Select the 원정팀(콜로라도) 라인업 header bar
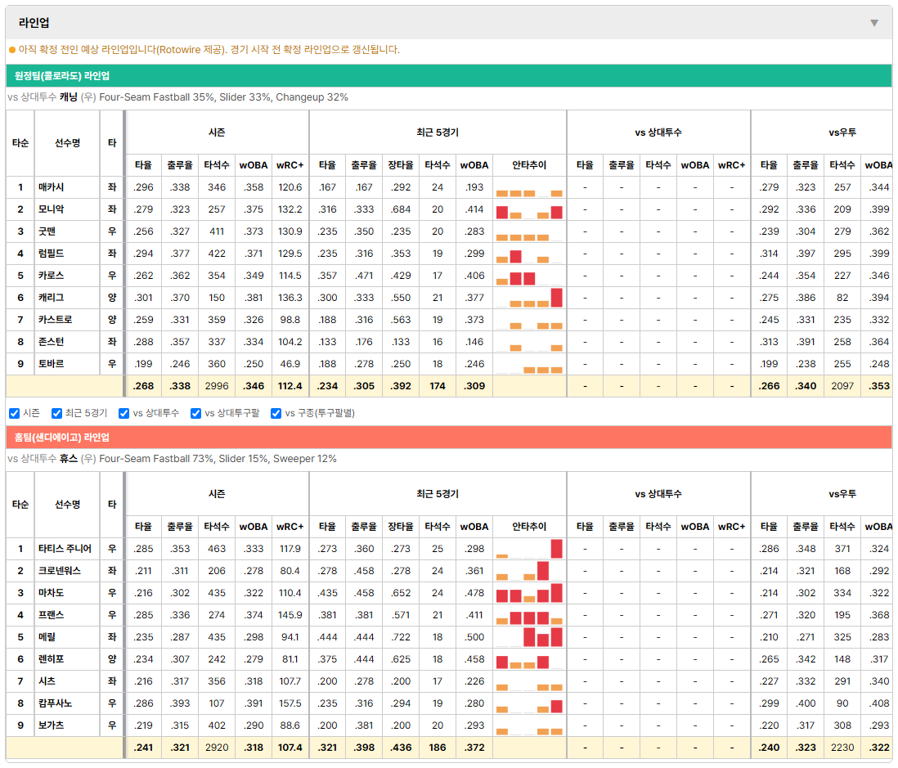Screen dimensions: 898x768 [448, 75]
